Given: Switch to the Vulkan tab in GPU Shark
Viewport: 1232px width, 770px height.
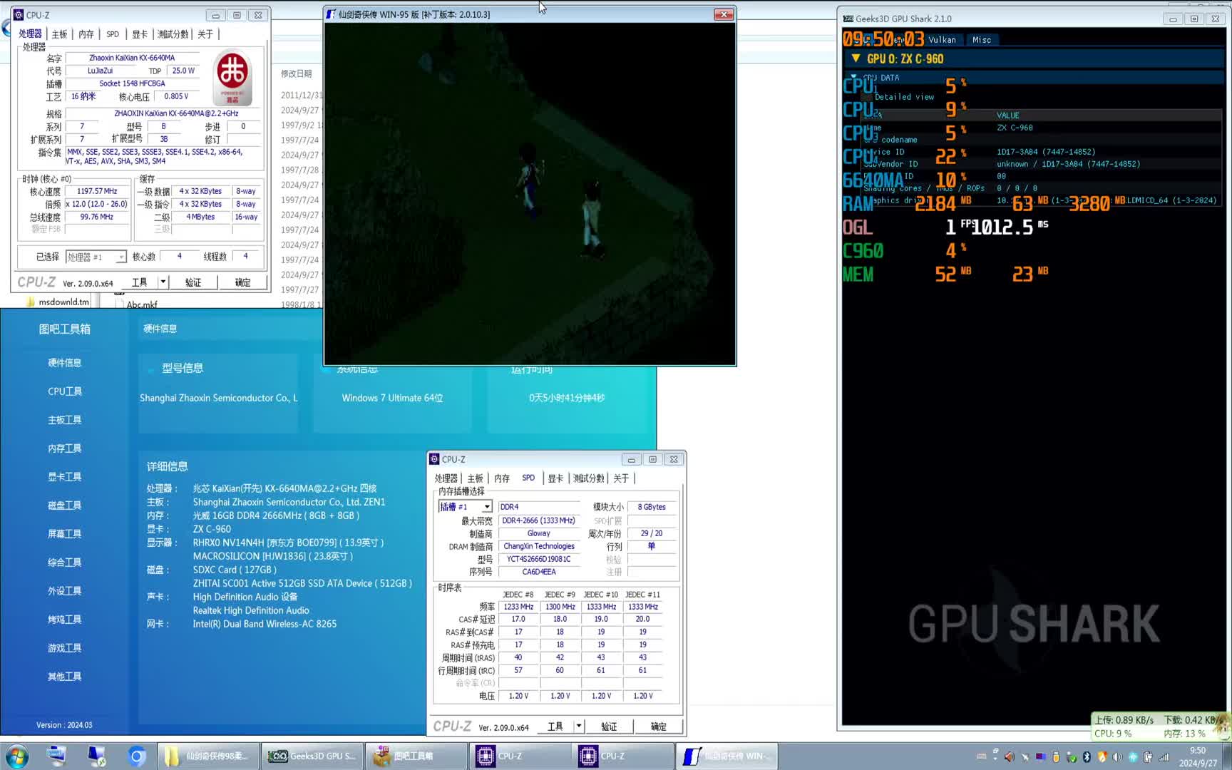Looking at the screenshot, I should [942, 40].
